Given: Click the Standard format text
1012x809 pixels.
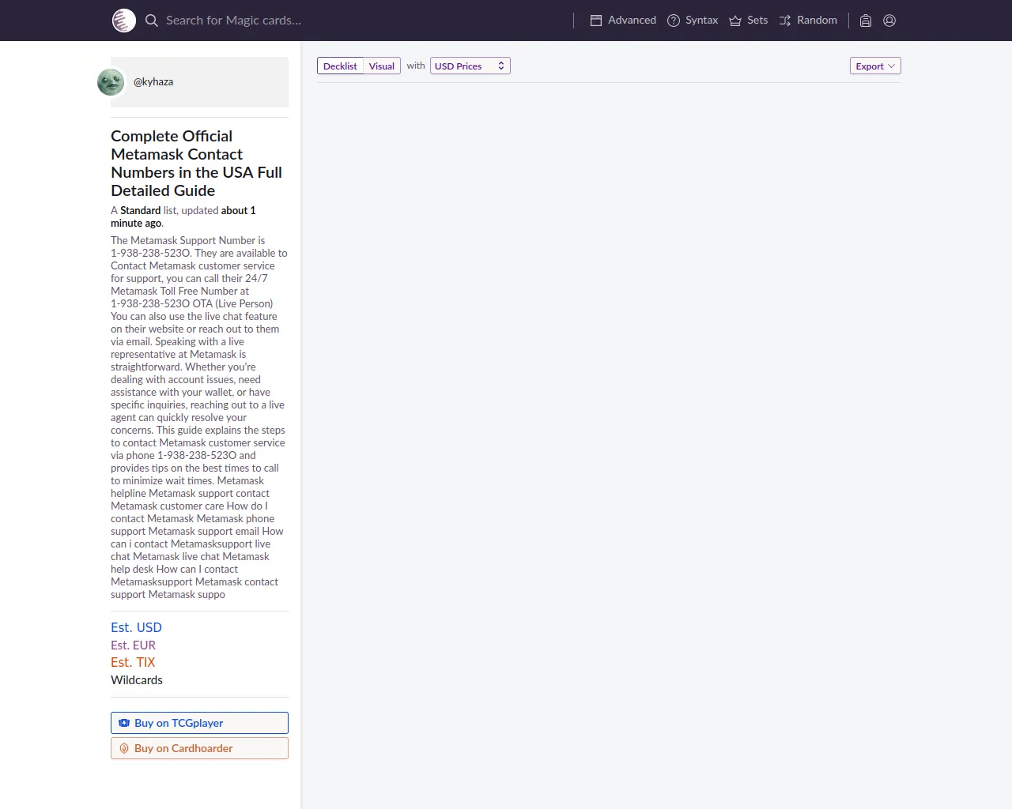Looking at the screenshot, I should point(140,210).
